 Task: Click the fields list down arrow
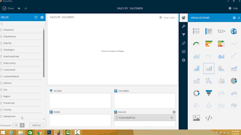44,119
